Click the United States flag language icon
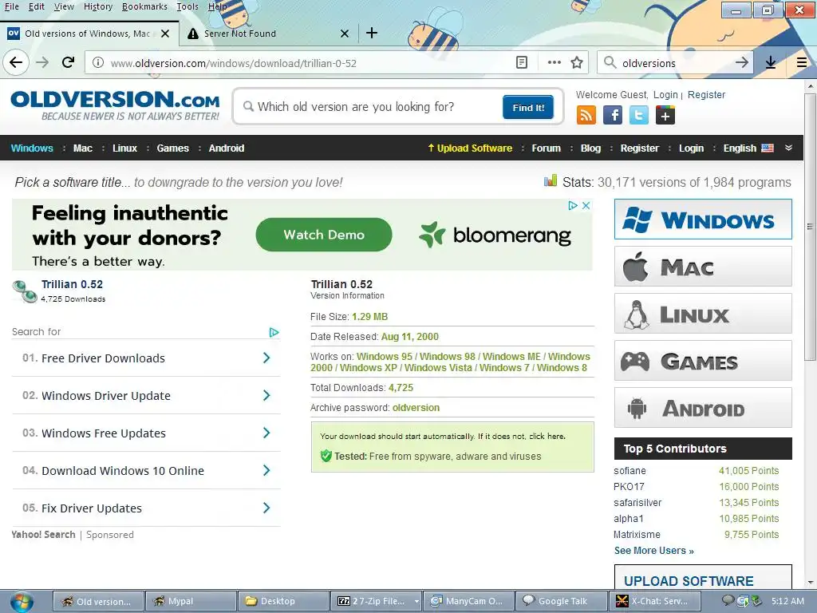The width and height of the screenshot is (817, 613). [768, 148]
